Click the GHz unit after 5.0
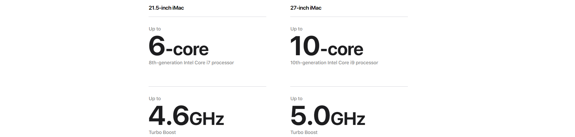The width and height of the screenshot is (575, 137). click(348, 118)
